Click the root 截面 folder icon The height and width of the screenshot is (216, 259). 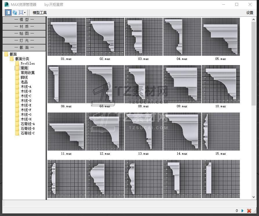[x=6, y=54]
